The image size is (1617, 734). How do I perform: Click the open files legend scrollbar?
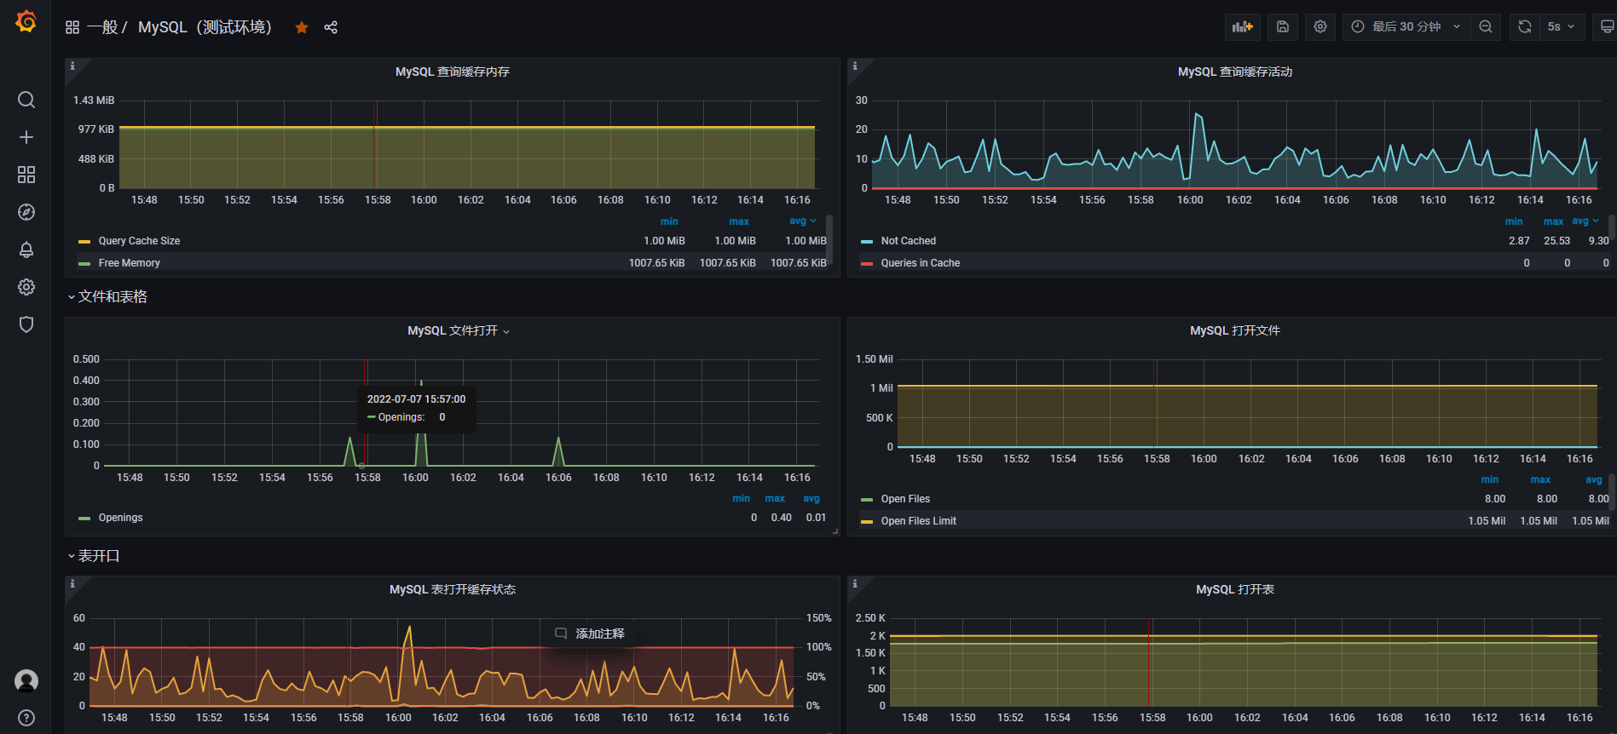[1611, 492]
